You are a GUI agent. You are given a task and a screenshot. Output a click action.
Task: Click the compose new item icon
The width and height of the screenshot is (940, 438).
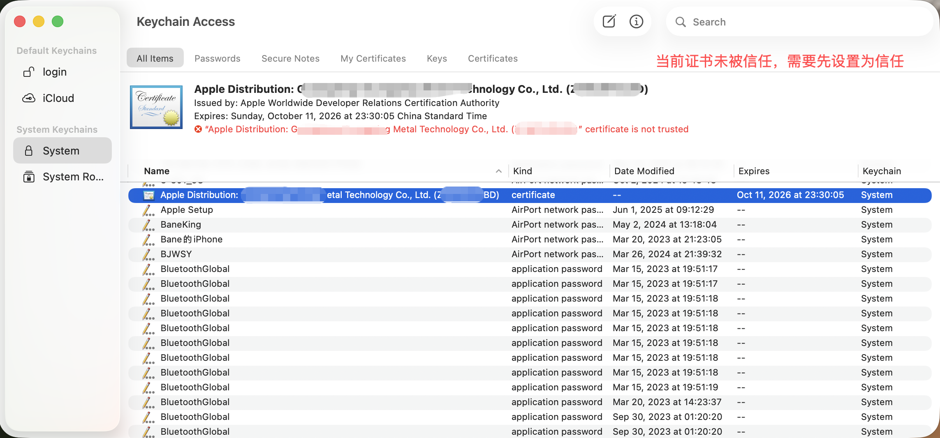click(609, 21)
